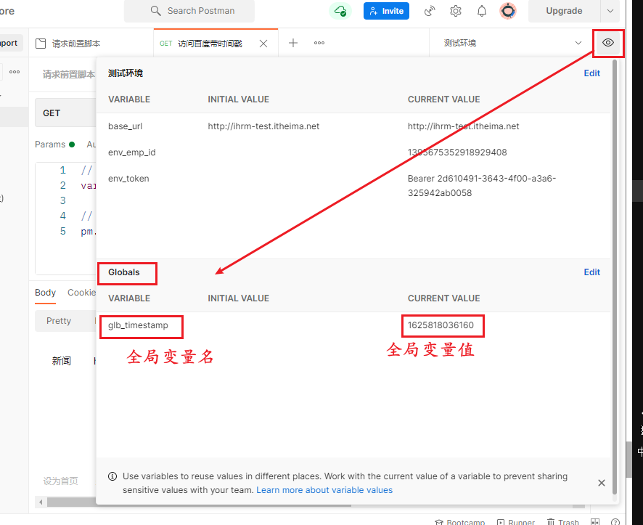Expand the Upgrade dropdown arrow
The image size is (643, 525).
pyautogui.click(x=610, y=11)
